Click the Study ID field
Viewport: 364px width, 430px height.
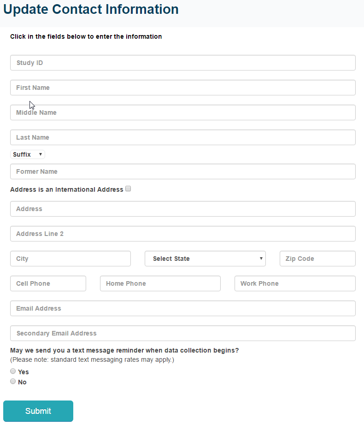(182, 63)
